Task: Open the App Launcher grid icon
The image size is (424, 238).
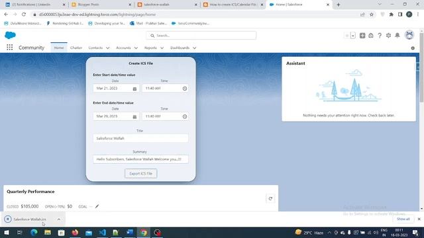Action: tap(10, 48)
